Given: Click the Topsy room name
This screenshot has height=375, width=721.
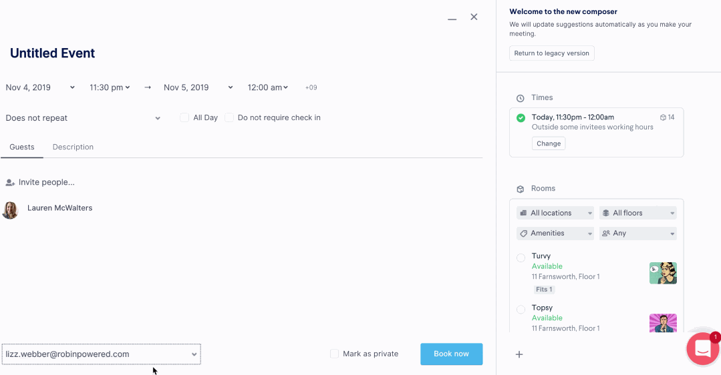Looking at the screenshot, I should click(542, 308).
